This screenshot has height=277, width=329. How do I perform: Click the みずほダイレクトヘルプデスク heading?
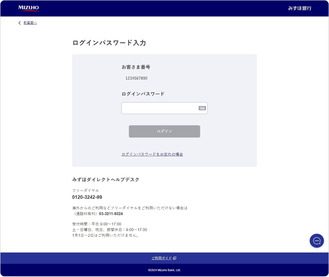[x=106, y=180]
